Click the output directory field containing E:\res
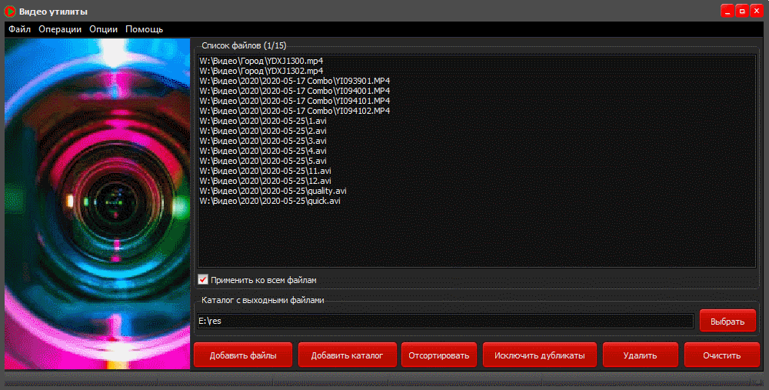 pyautogui.click(x=444, y=322)
